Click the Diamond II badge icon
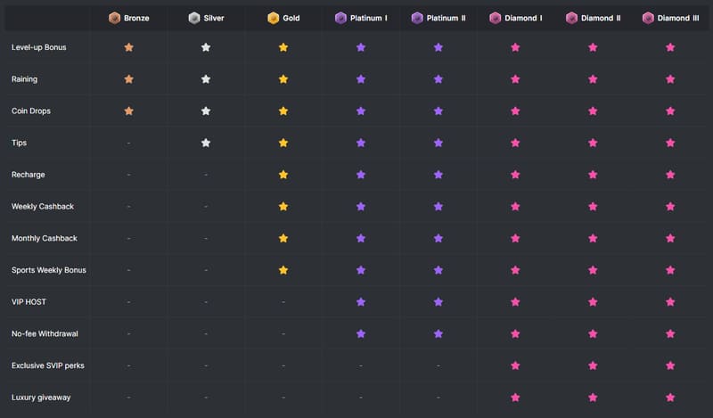This screenshot has width=713, height=418. [x=571, y=18]
